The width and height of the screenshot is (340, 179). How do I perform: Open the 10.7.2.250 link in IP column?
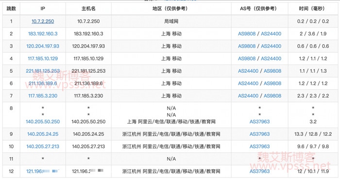click(43, 21)
